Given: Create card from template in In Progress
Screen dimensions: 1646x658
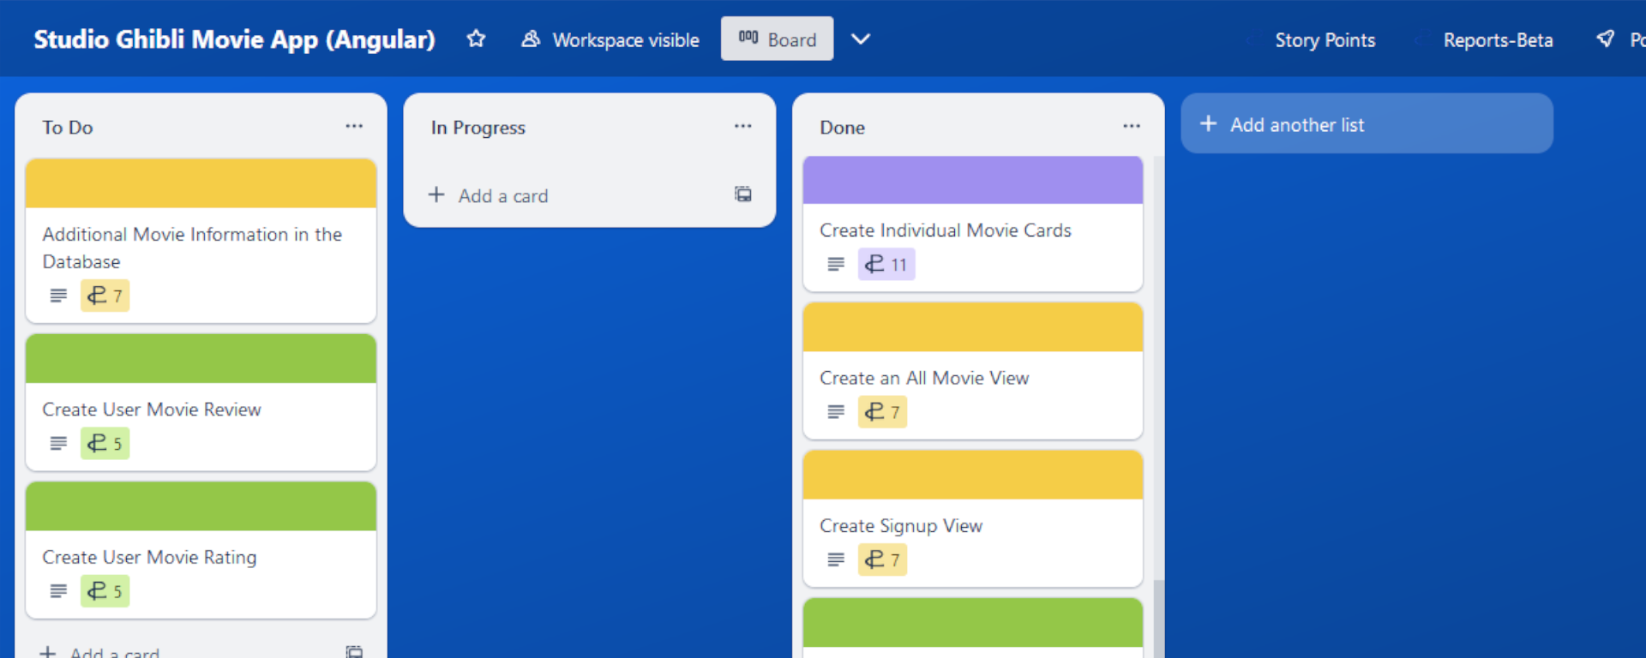Looking at the screenshot, I should click(x=743, y=194).
